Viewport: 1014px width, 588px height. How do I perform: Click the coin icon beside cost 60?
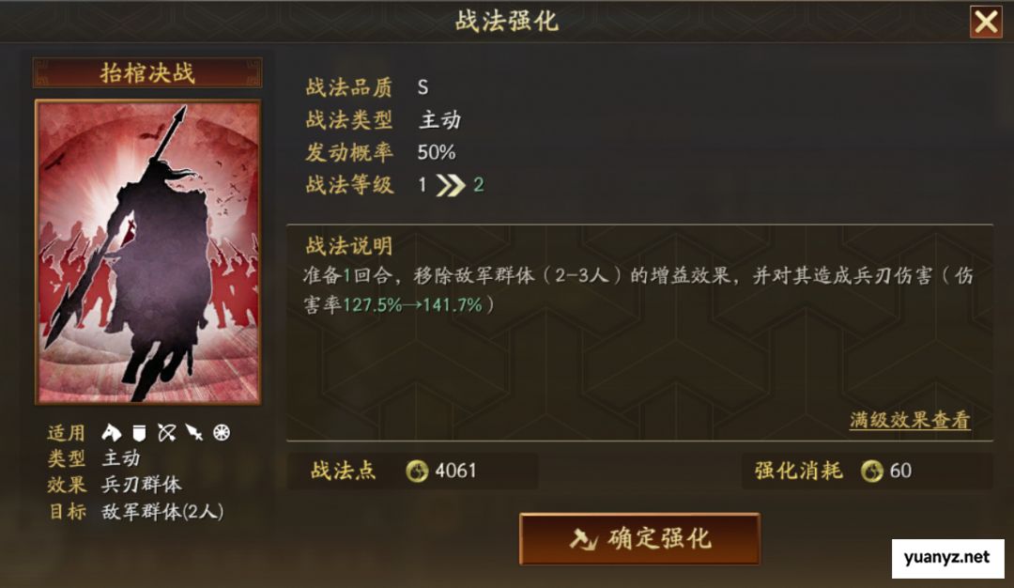coord(871,471)
